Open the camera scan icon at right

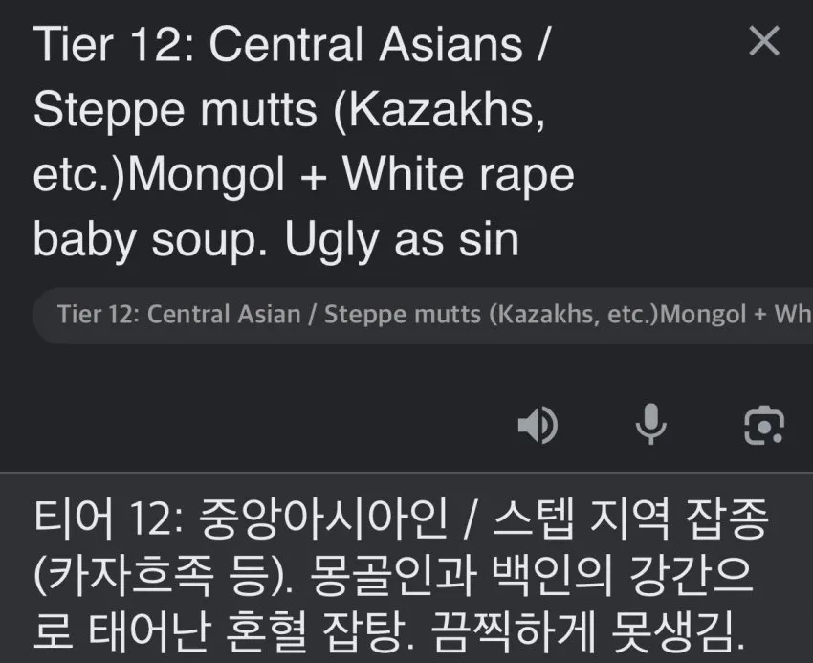click(x=764, y=425)
